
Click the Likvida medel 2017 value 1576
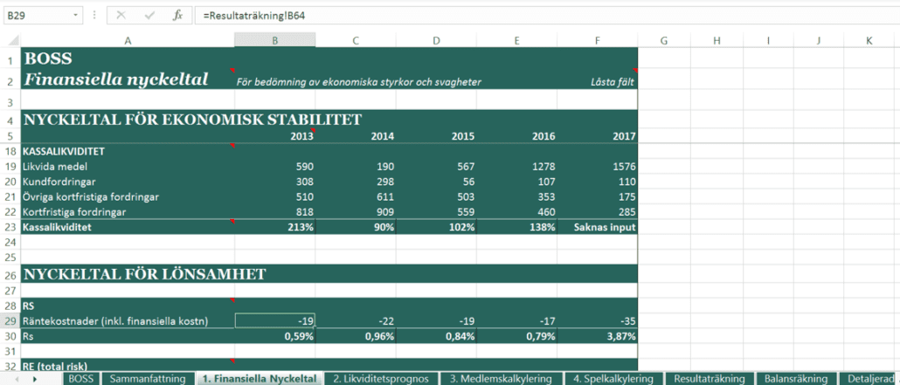598,166
